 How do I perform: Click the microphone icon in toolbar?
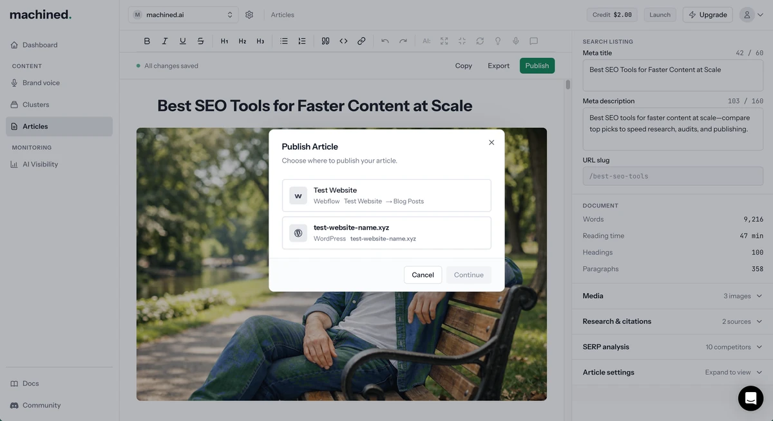click(516, 41)
